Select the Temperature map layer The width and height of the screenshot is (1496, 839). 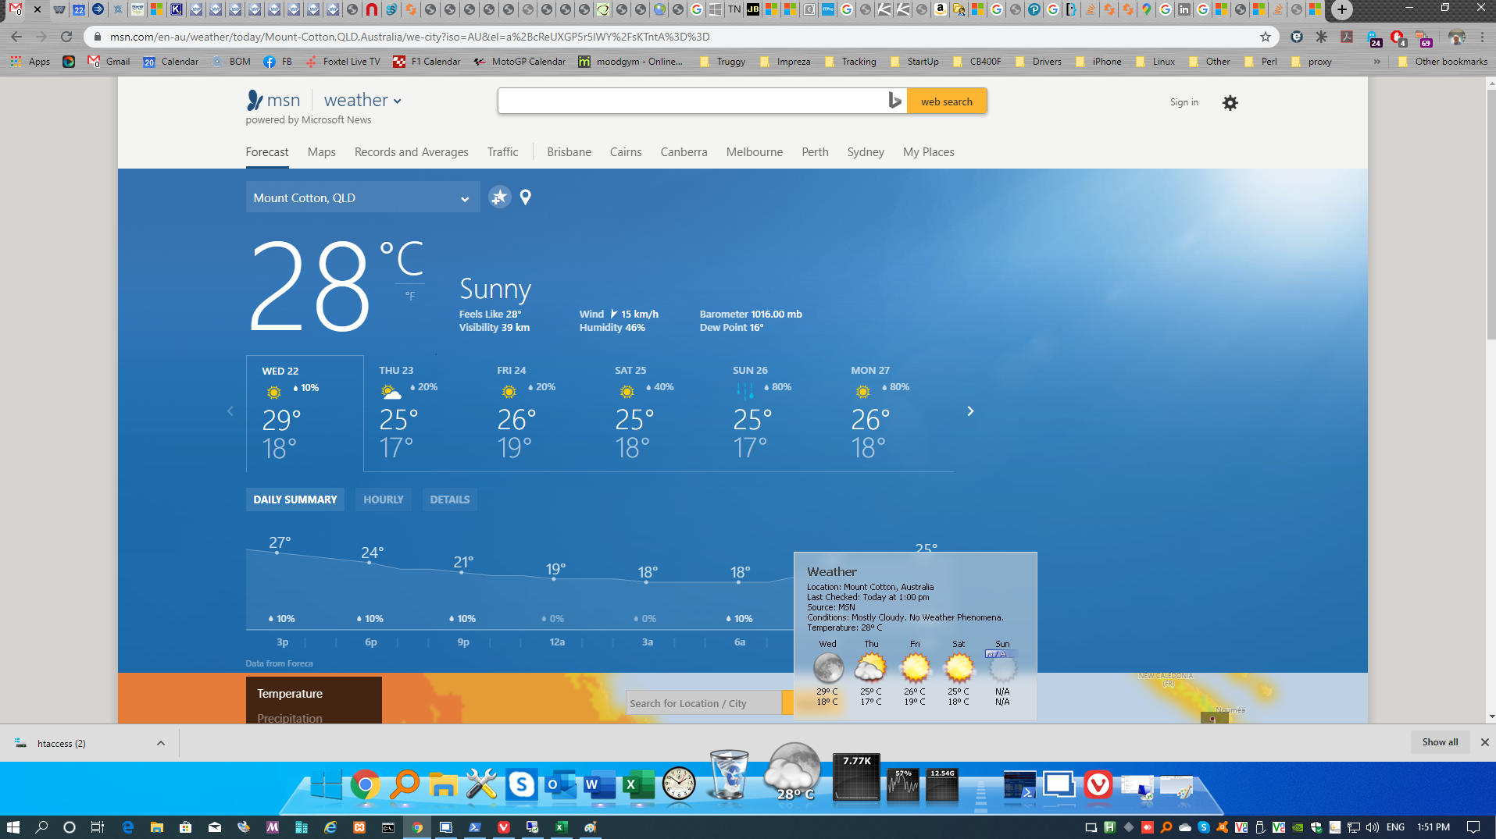click(290, 693)
